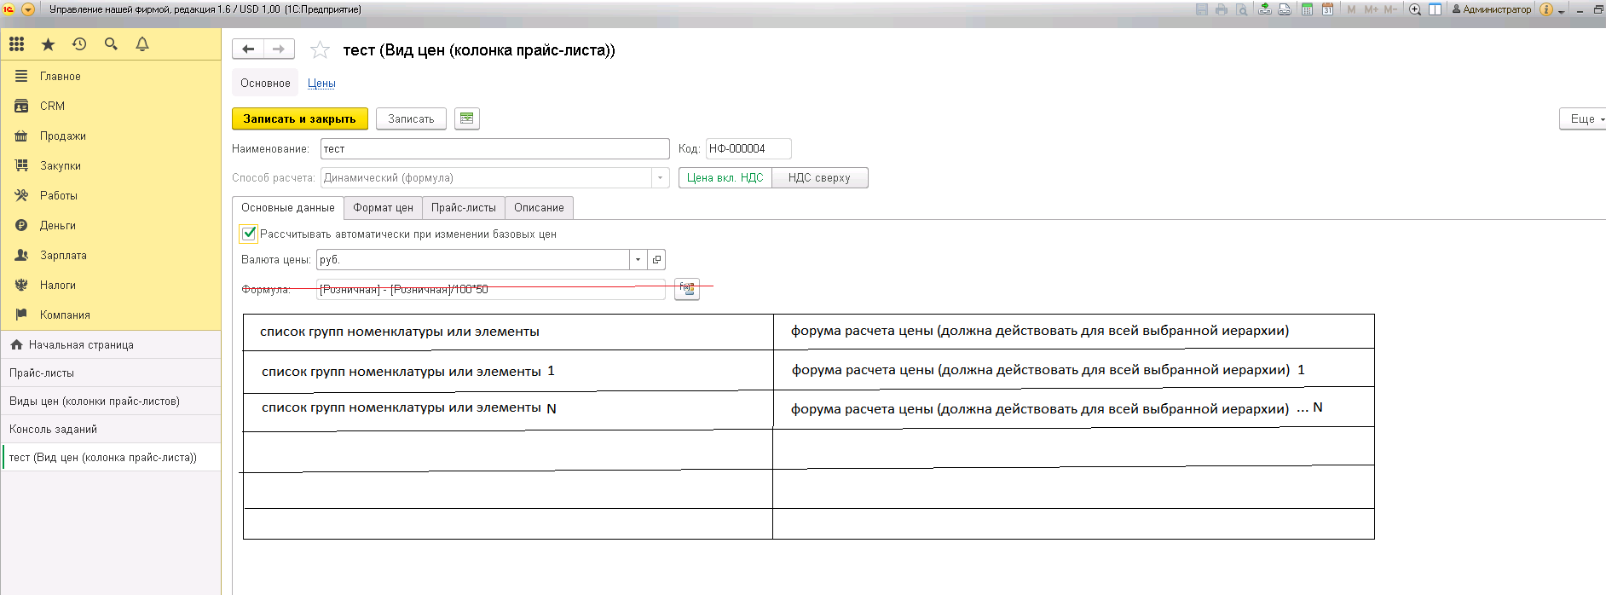Expand the 'Способ расчета' dropdown arrow
The height and width of the screenshot is (595, 1606).
click(660, 178)
